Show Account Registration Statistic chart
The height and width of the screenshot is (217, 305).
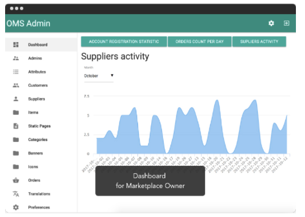[x=124, y=41]
